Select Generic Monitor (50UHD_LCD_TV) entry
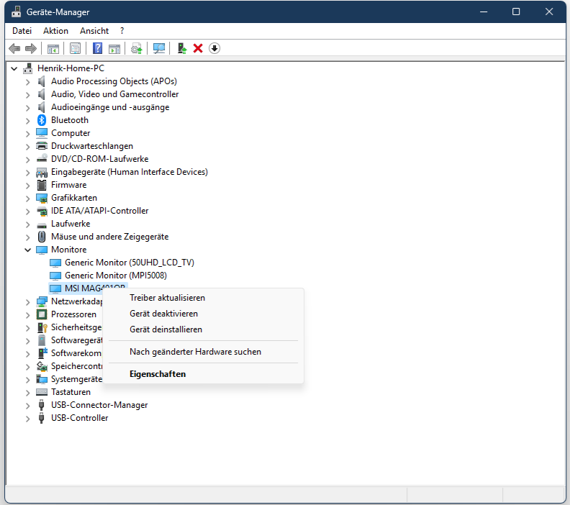Screen dimensions: 570x505 coord(130,263)
